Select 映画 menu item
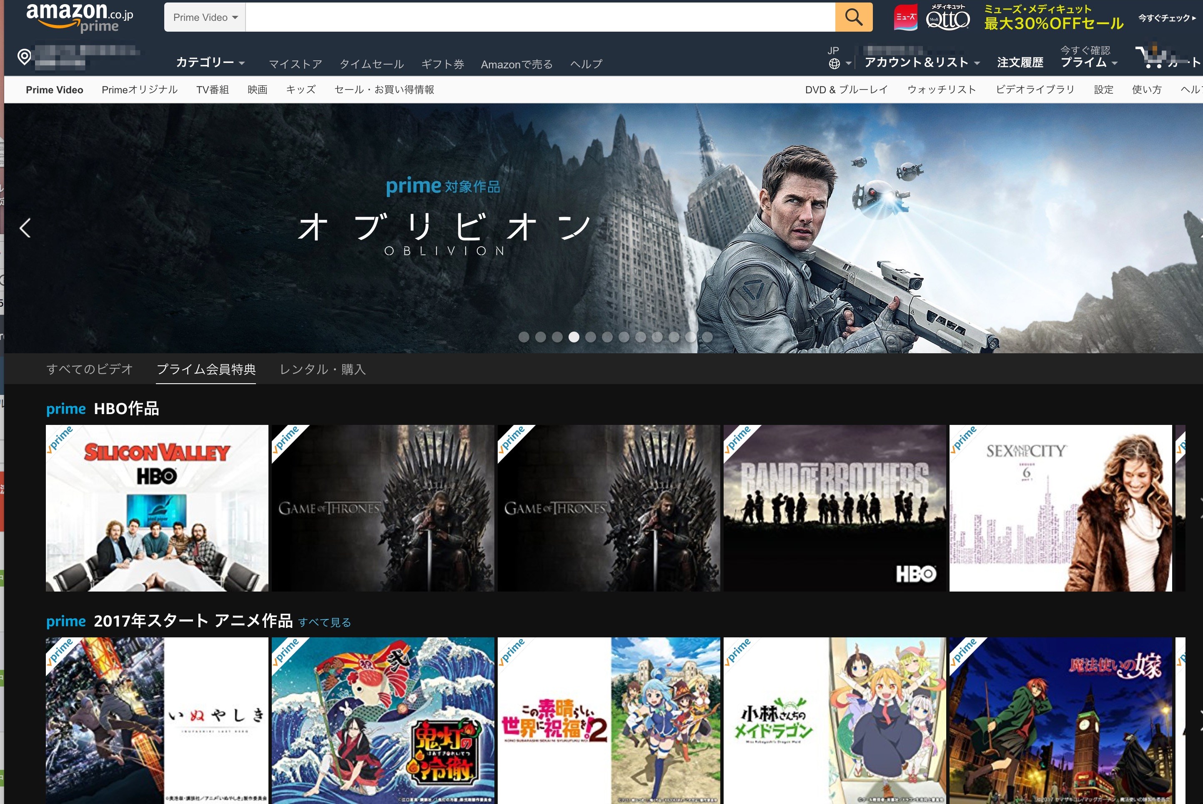 258,90
